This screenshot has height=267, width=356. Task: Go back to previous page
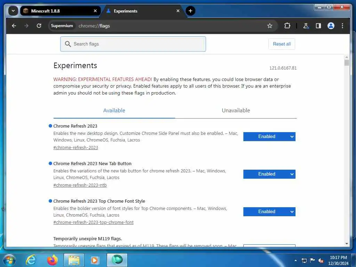[x=14, y=26]
